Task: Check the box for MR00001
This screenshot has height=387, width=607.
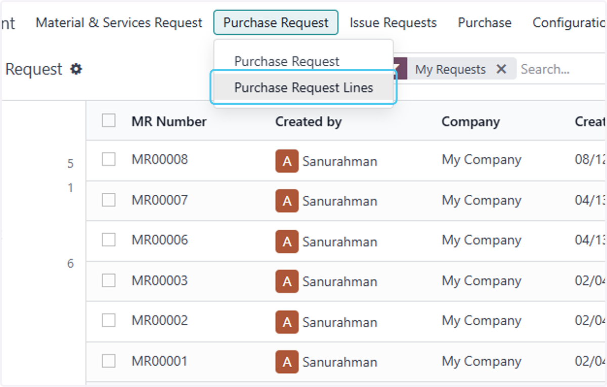Action: point(109,361)
